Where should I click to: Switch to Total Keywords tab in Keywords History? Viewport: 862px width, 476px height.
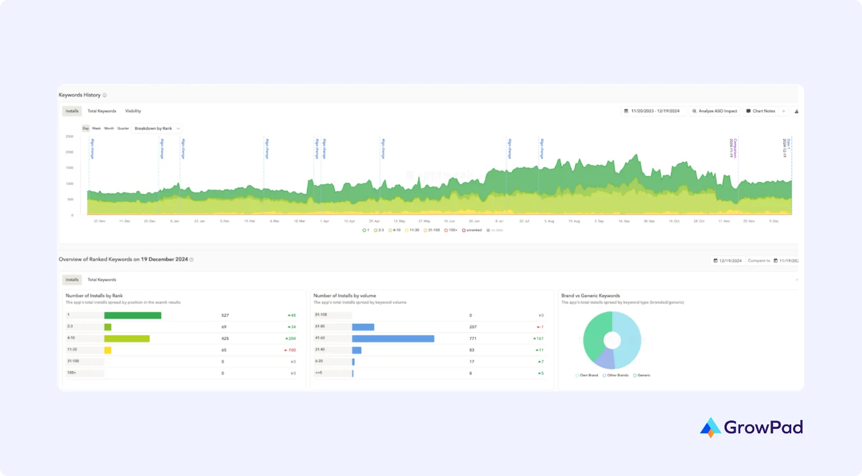[102, 111]
